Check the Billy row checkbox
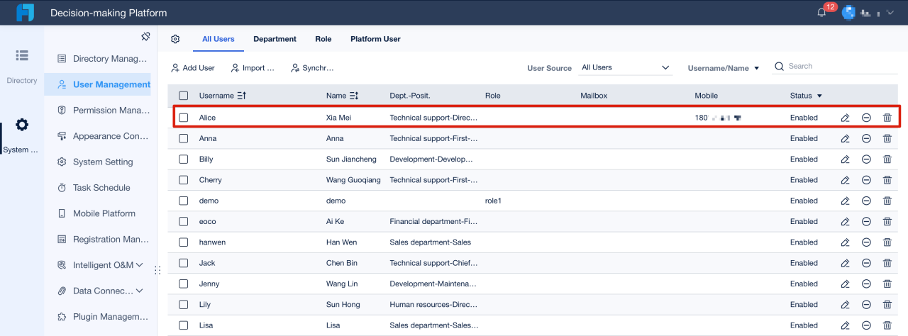This screenshot has width=908, height=336. 184,159
